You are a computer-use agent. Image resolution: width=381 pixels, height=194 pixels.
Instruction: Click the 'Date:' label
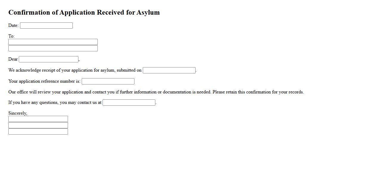(x=13, y=25)
